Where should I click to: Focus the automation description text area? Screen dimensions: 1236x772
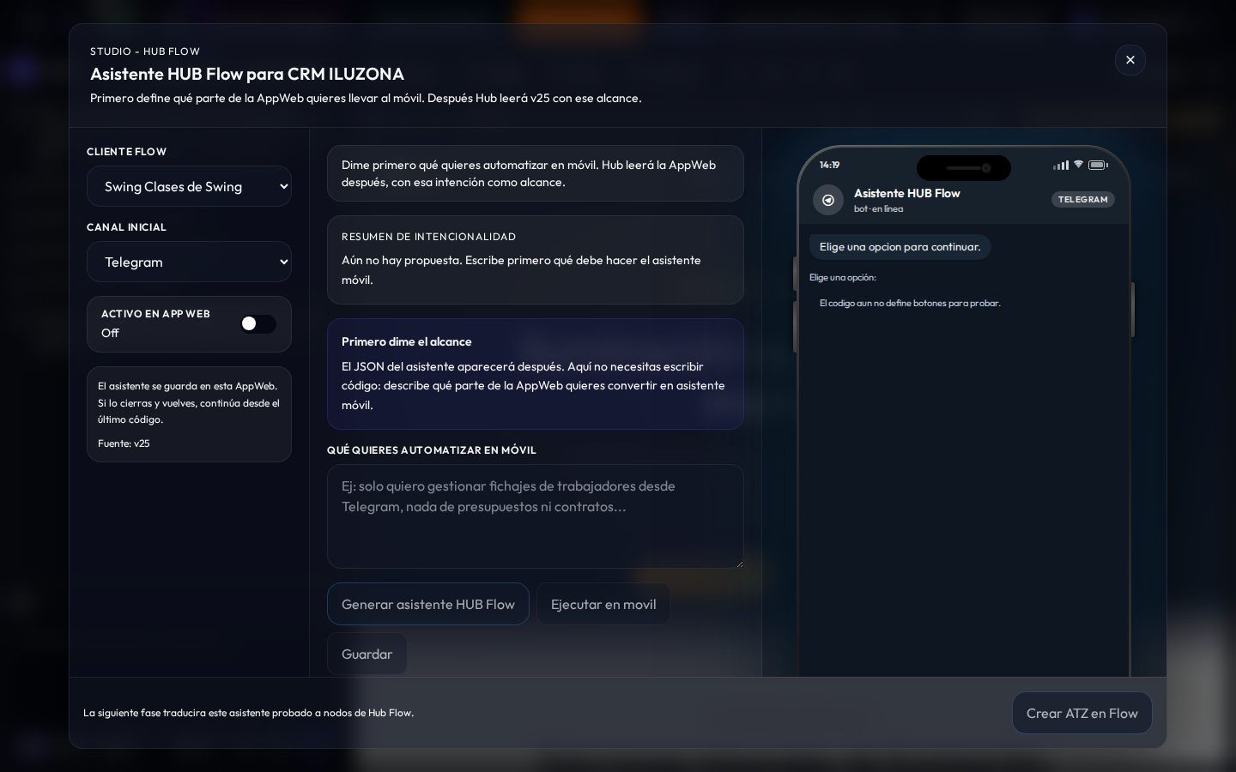pyautogui.click(x=535, y=516)
